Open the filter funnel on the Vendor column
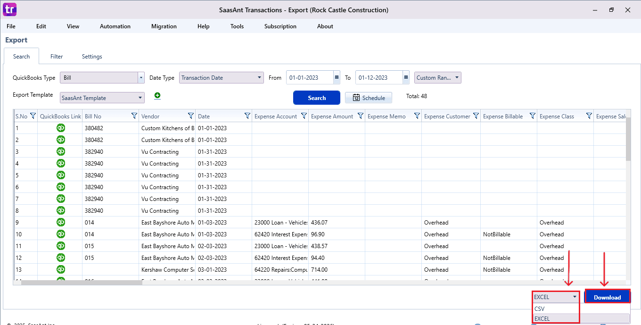The height and width of the screenshot is (325, 641). [x=191, y=116]
